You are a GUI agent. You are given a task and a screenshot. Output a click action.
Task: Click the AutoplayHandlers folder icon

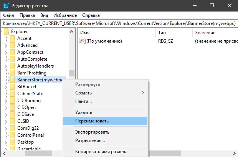(12, 66)
